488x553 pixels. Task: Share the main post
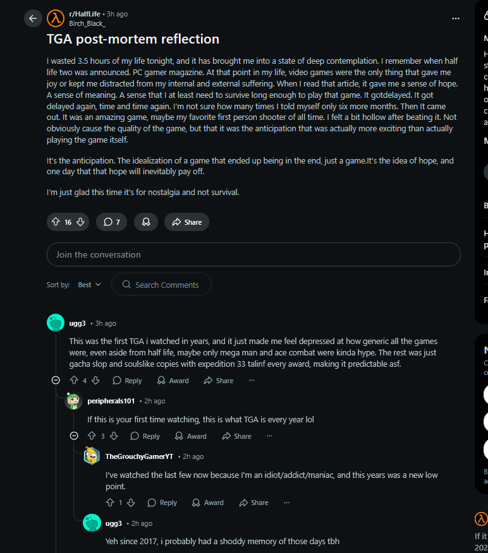186,222
